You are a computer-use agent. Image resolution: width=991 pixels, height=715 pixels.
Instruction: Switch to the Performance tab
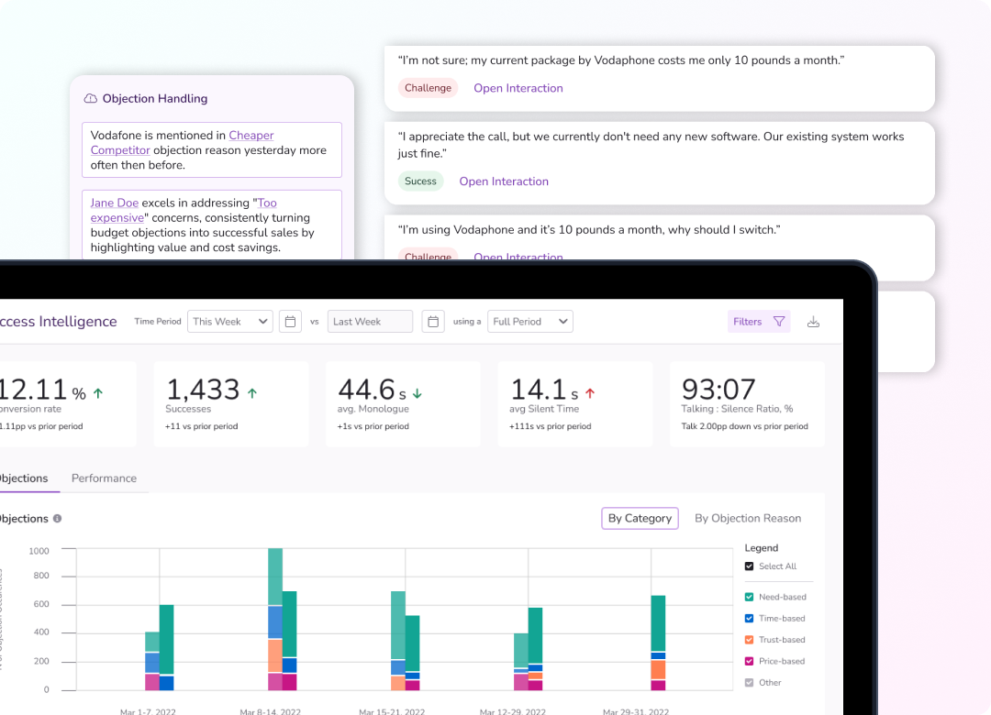point(104,478)
